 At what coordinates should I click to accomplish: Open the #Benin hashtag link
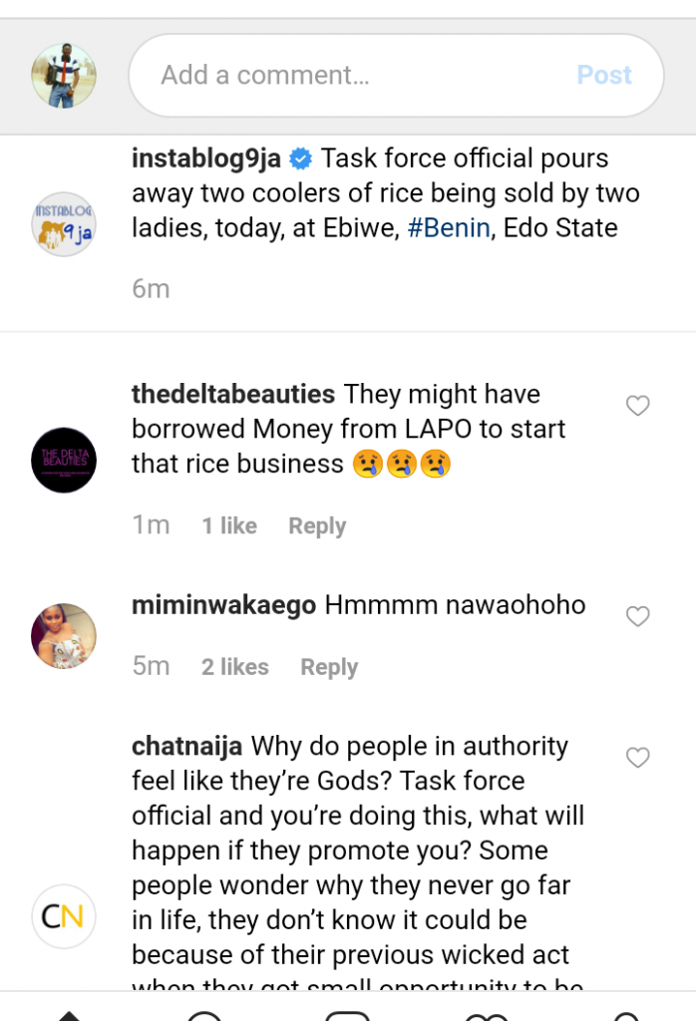(449, 228)
